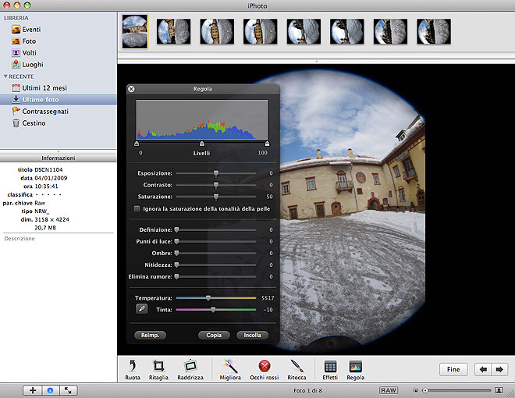Screen dimensions: 515x398
Task: Go to the previous photo arrow
Action: coord(483,369)
